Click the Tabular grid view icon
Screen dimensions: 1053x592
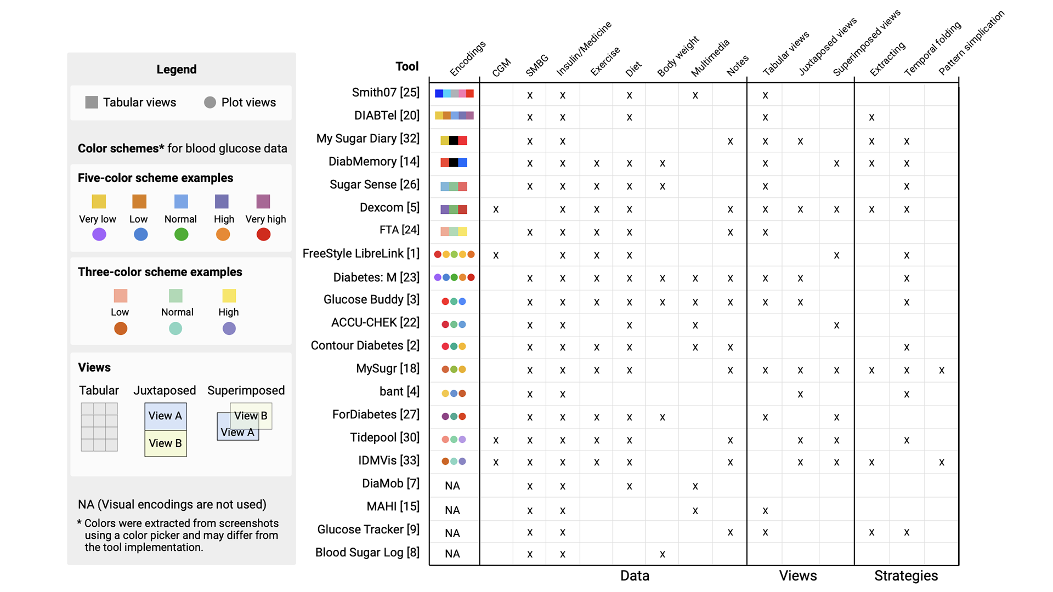[x=99, y=427]
